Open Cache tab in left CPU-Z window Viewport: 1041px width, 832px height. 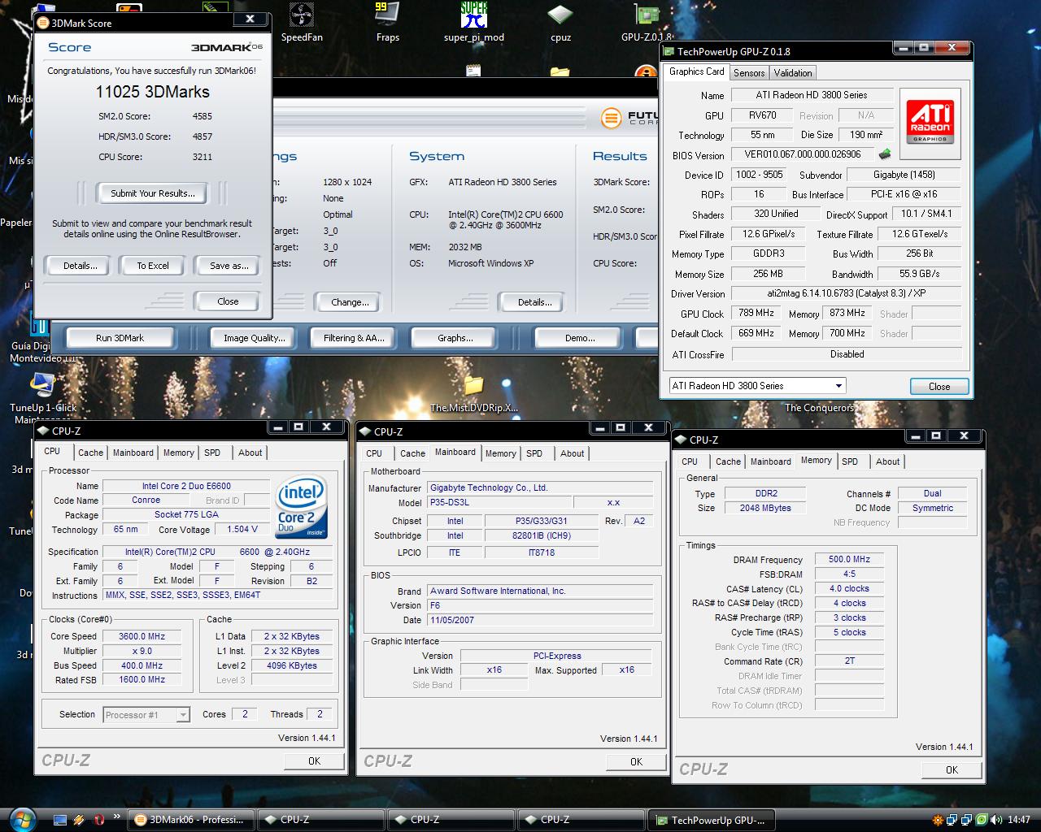pos(90,453)
